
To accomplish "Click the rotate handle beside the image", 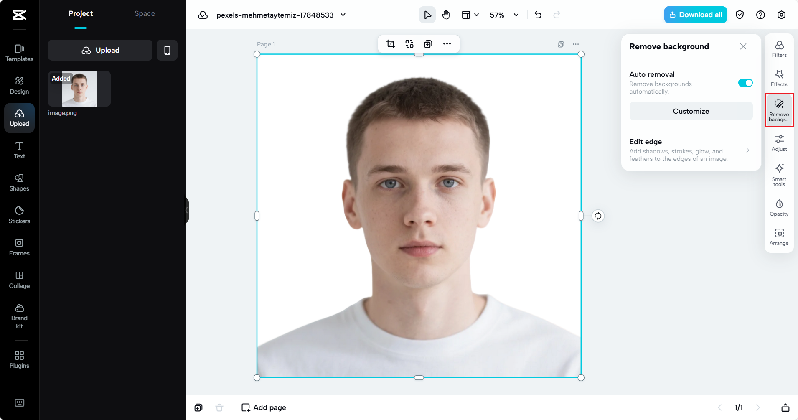I will pyautogui.click(x=598, y=216).
